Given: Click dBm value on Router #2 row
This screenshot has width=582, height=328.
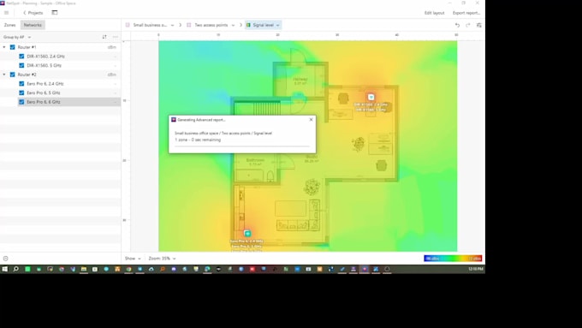Looking at the screenshot, I should click(x=112, y=75).
